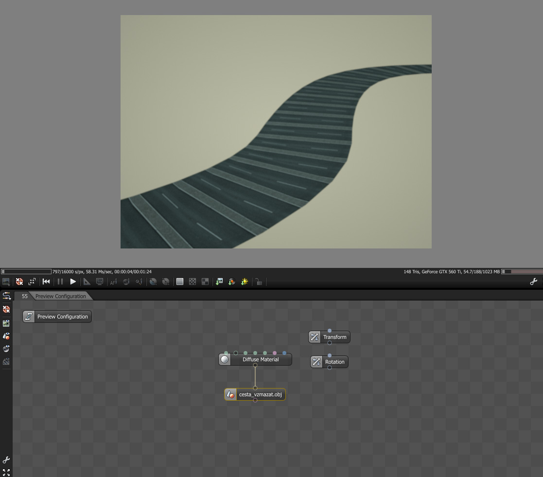543x477 pixels.
Task: Click the recenter view icon in render toolbar
Action: click(x=19, y=282)
